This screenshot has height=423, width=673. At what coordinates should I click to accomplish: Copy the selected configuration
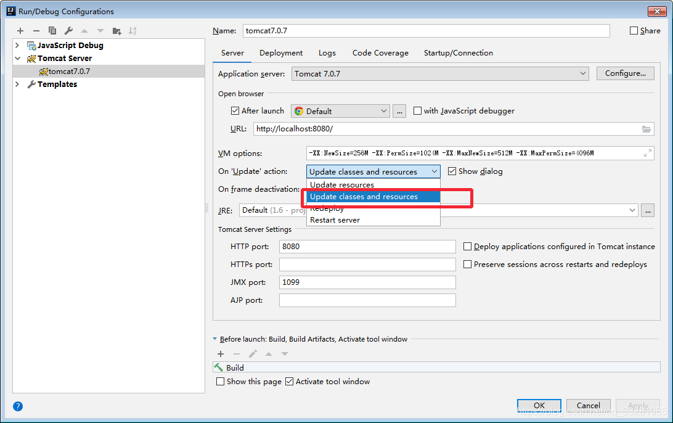(52, 31)
